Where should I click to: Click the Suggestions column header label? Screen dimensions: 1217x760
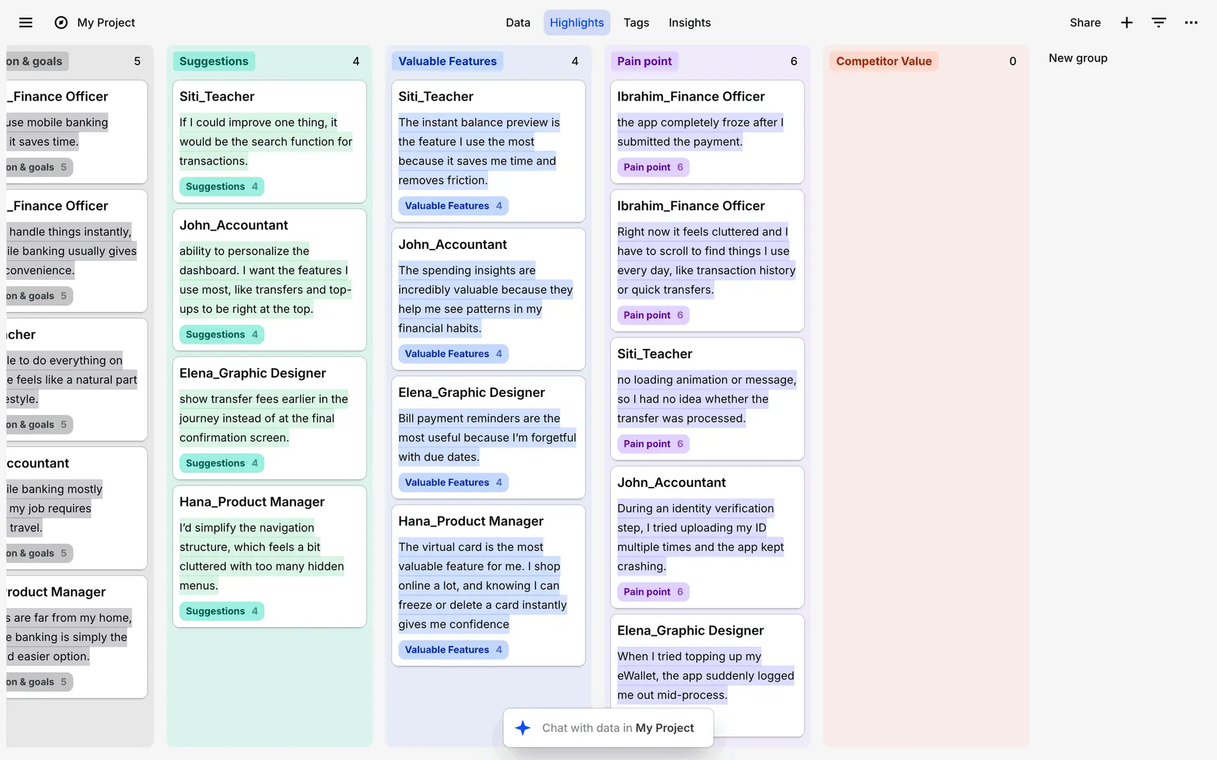(214, 61)
